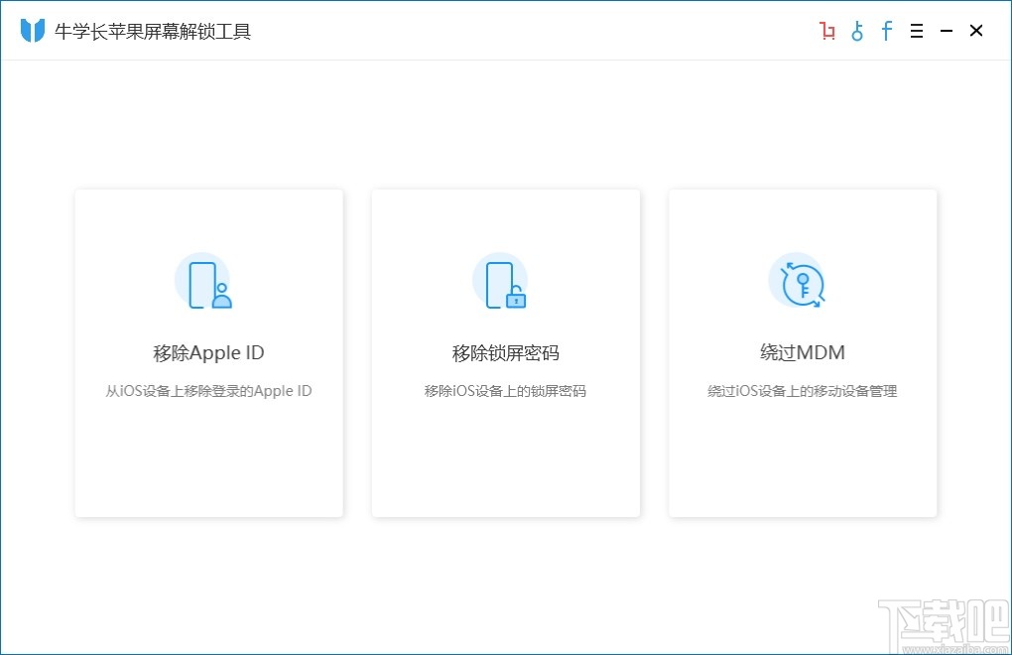Viewport: 1012px width, 655px height.
Task: Click the 绕过MDM title label
Action: pos(801,352)
